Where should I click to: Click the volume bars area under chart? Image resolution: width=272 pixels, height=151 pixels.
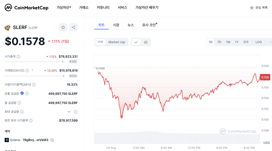point(177,138)
